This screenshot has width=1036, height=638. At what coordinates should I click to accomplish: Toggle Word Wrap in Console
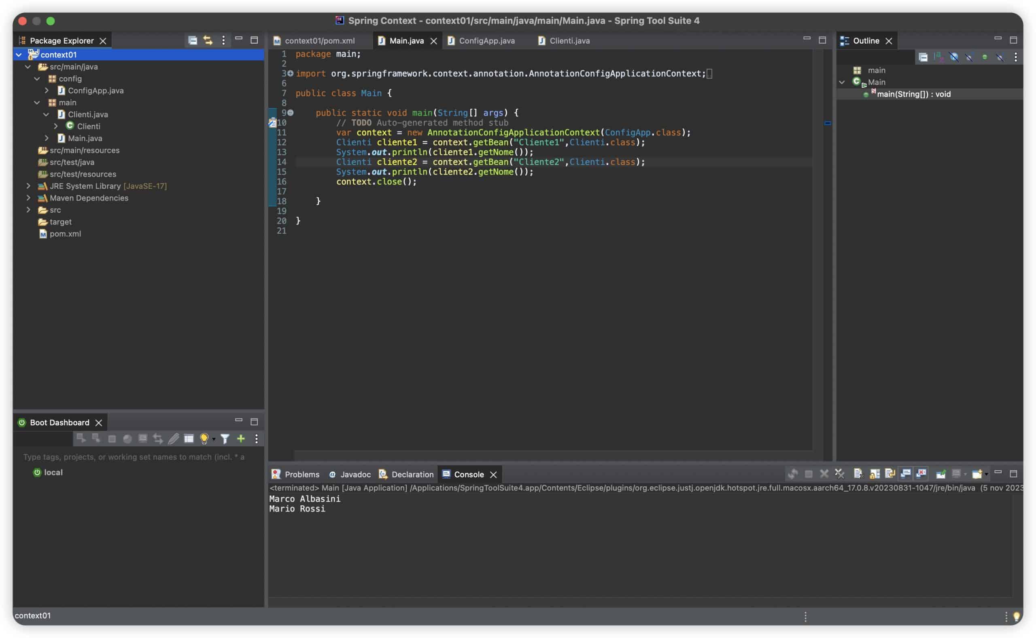coord(890,474)
